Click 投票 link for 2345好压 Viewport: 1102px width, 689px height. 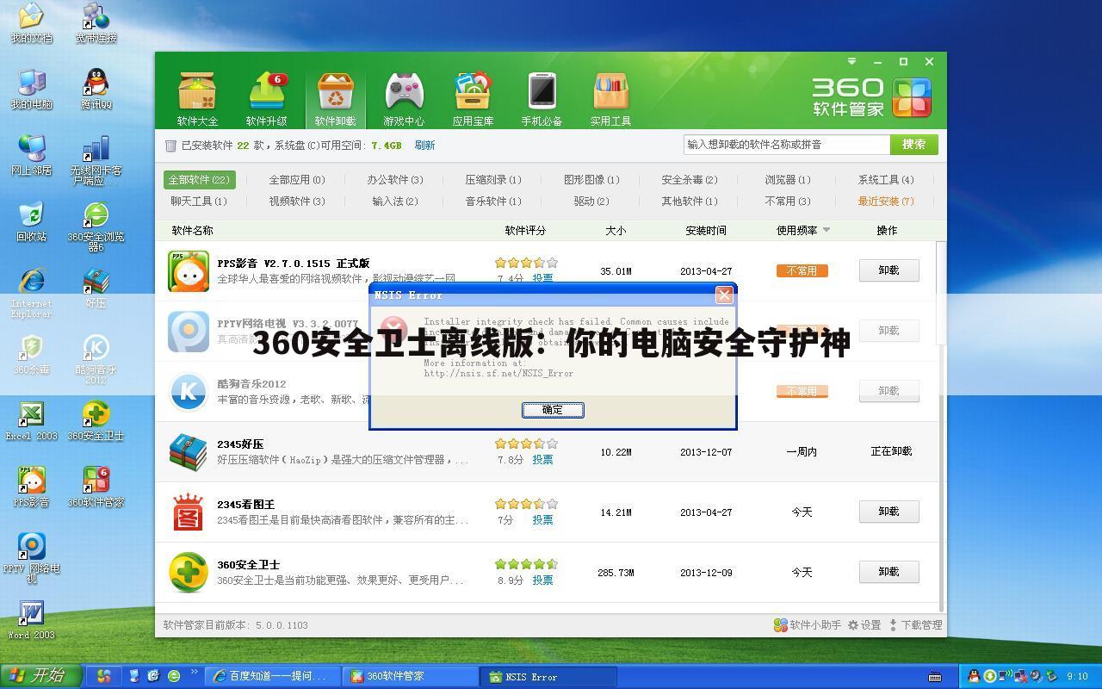tap(542, 460)
